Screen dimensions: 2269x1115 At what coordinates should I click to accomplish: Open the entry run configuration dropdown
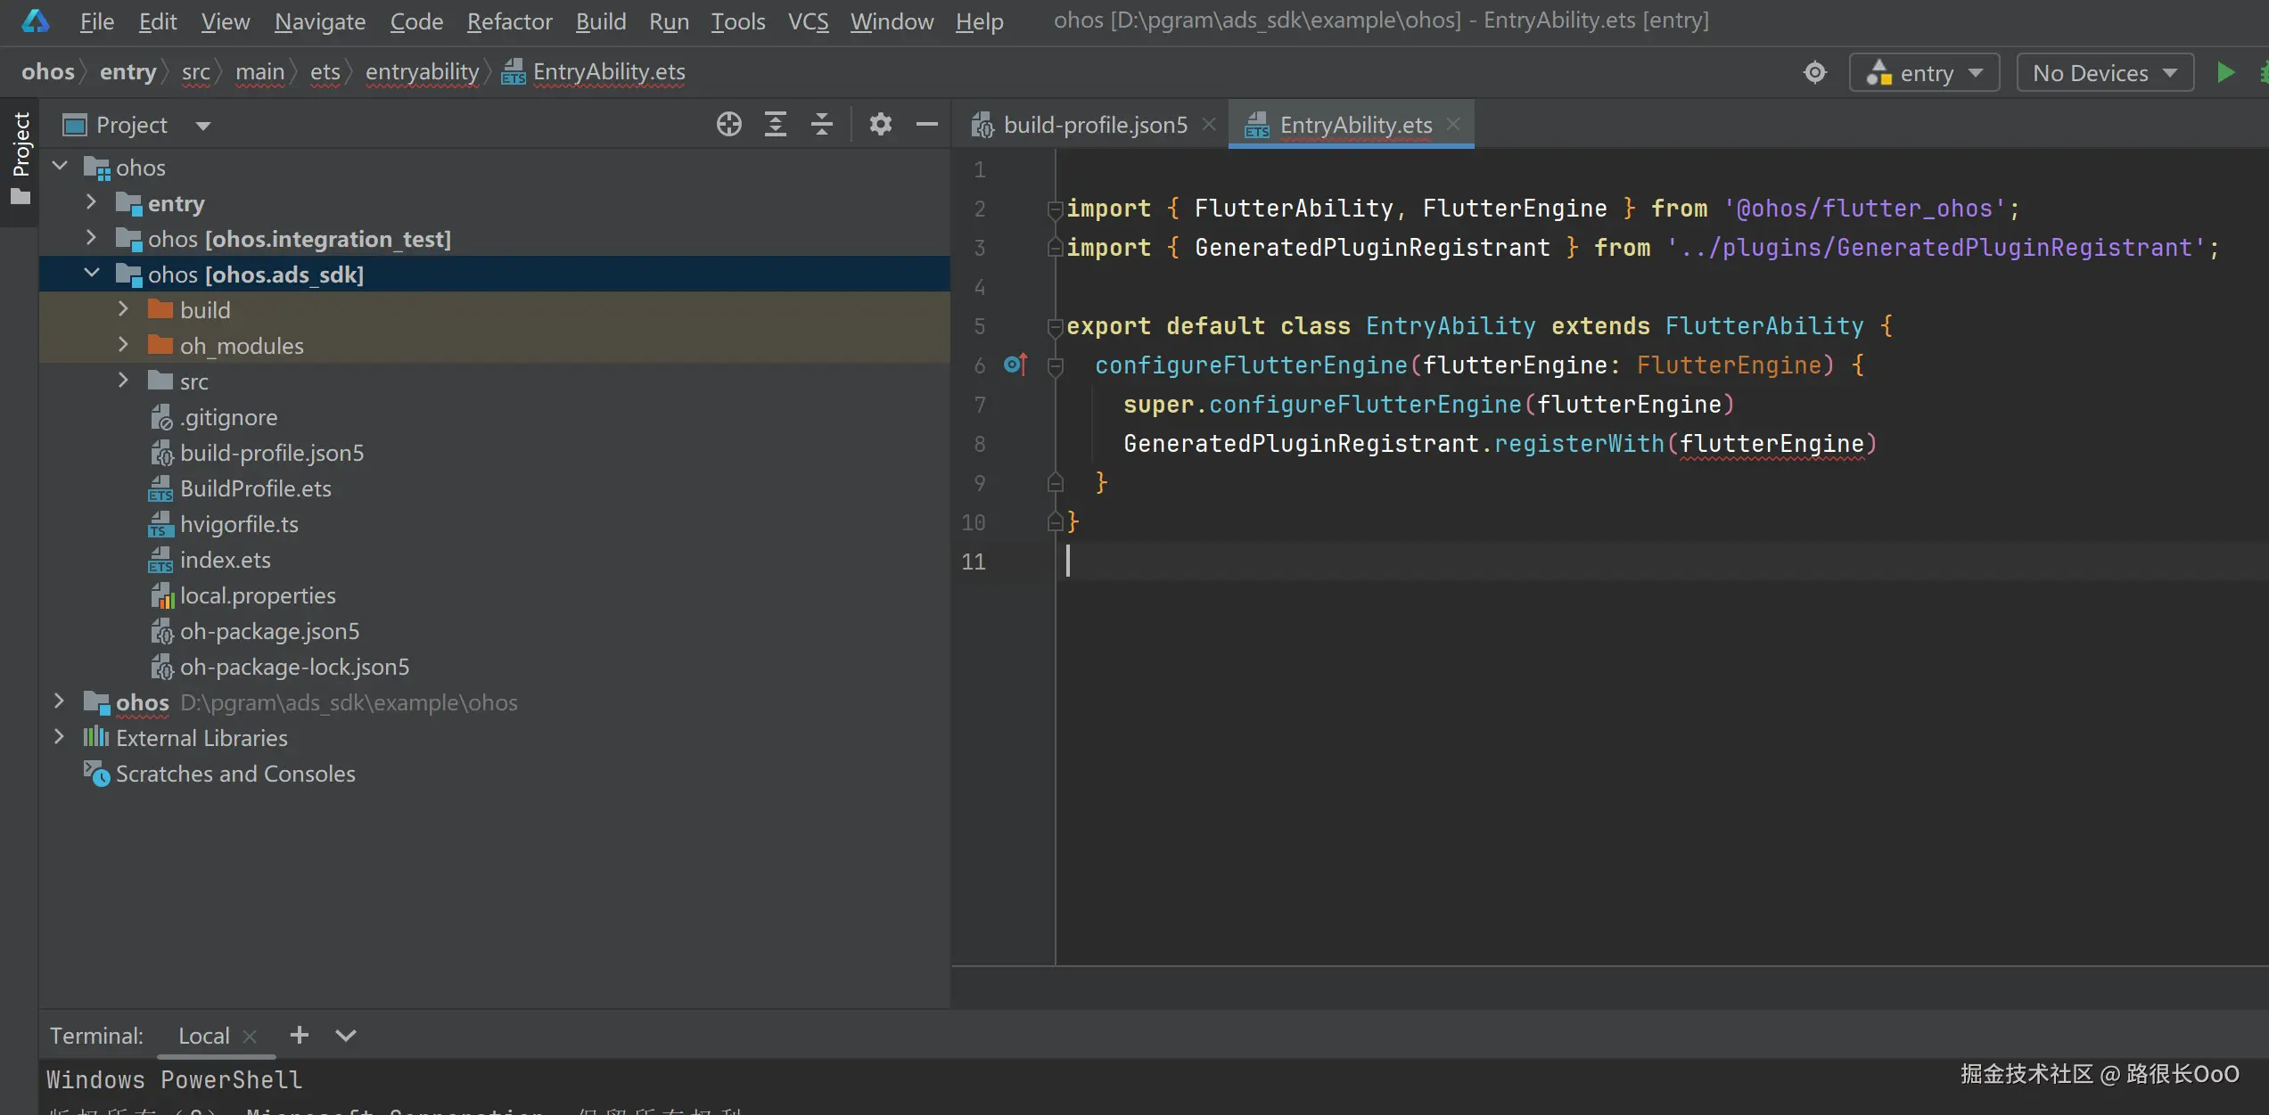pos(1924,73)
